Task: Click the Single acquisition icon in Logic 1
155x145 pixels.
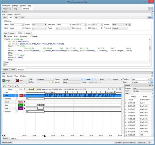Action: [x=4, y=81]
